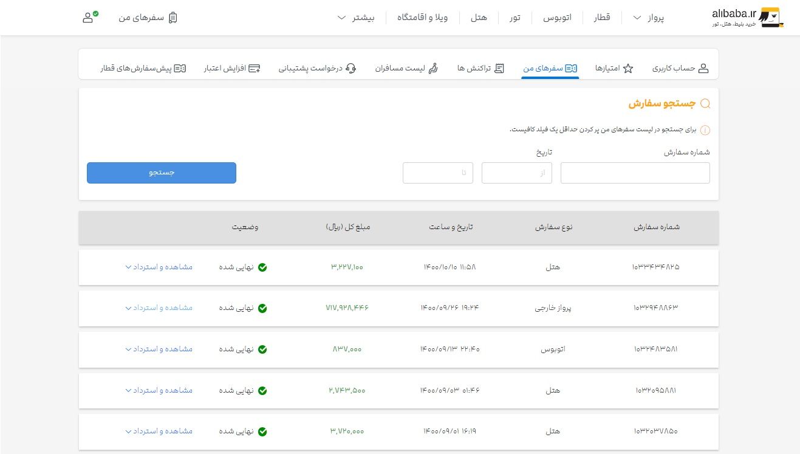The width and height of the screenshot is (800, 454).
Task: Click پرواز خارجی order type cell
Action: (553, 308)
